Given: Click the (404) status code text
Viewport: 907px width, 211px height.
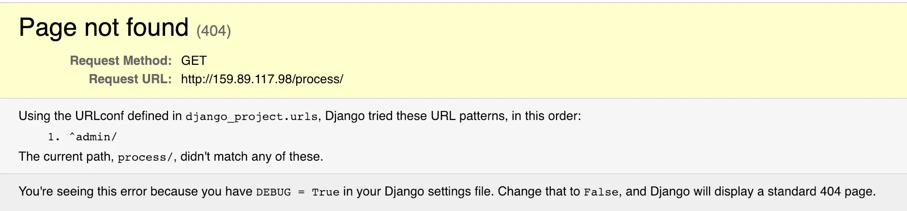Looking at the screenshot, I should 213,31.
